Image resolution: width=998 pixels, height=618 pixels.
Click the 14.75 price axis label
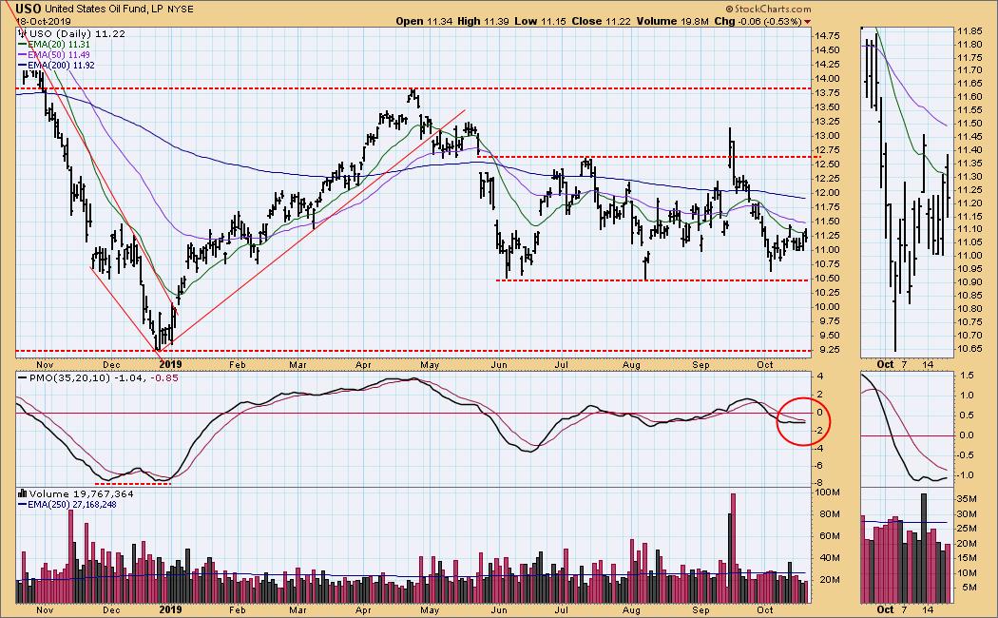(828, 35)
